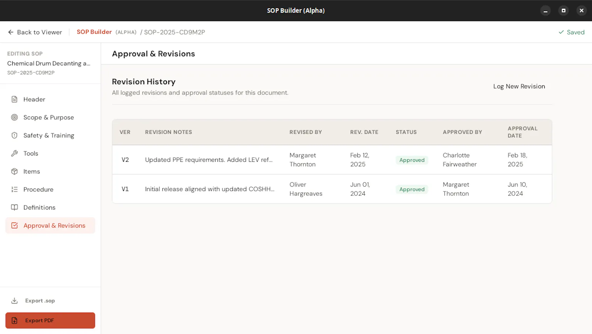
Task: Click the Procedure list icon
Action: coord(14,190)
